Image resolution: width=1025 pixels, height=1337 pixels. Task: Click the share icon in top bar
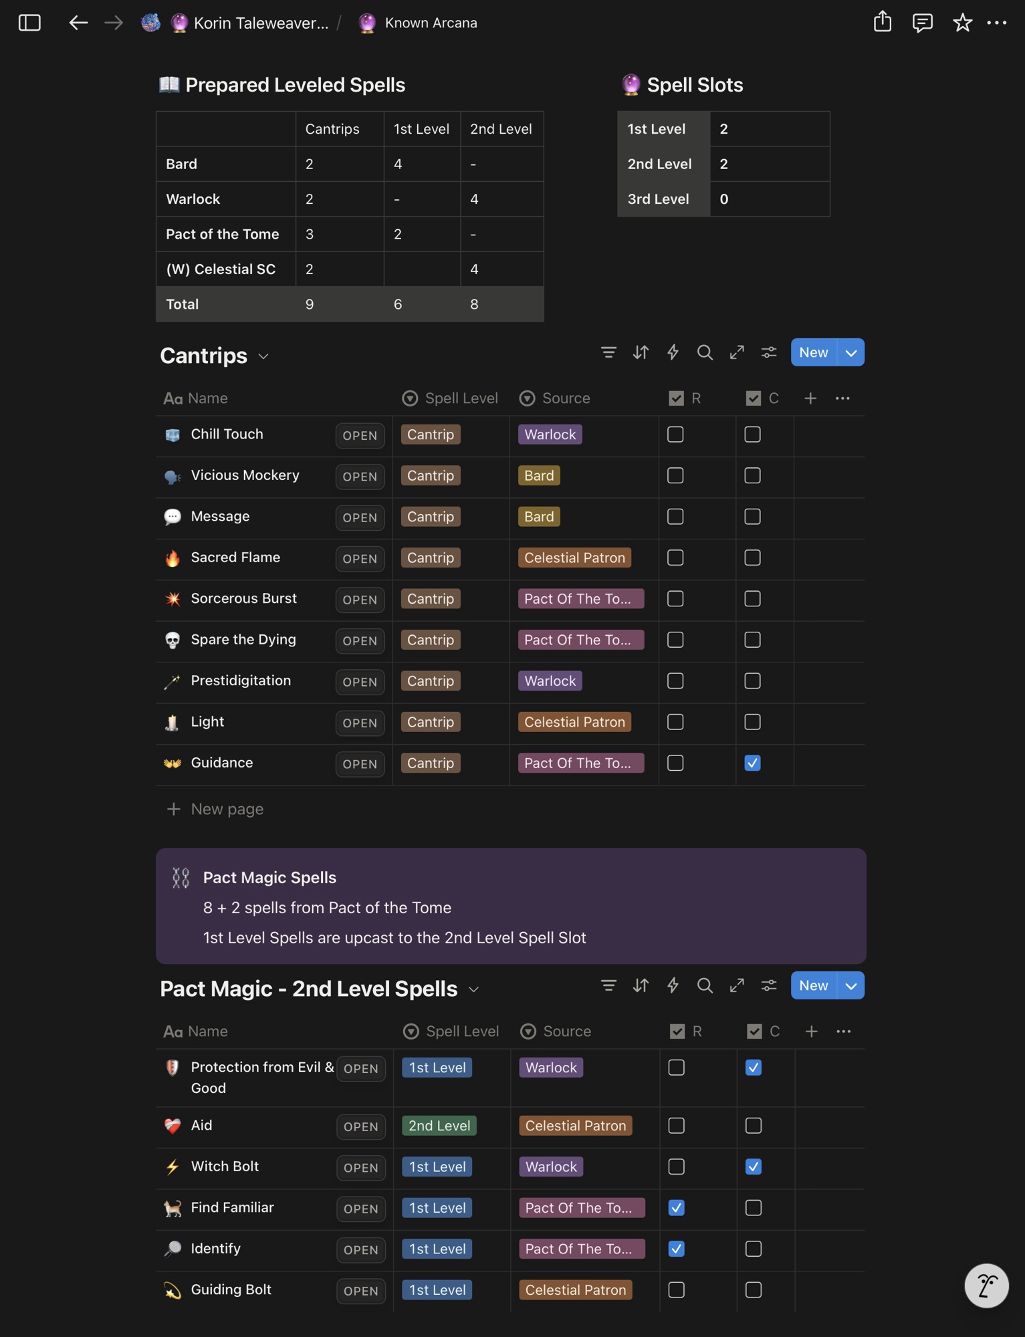[882, 22]
